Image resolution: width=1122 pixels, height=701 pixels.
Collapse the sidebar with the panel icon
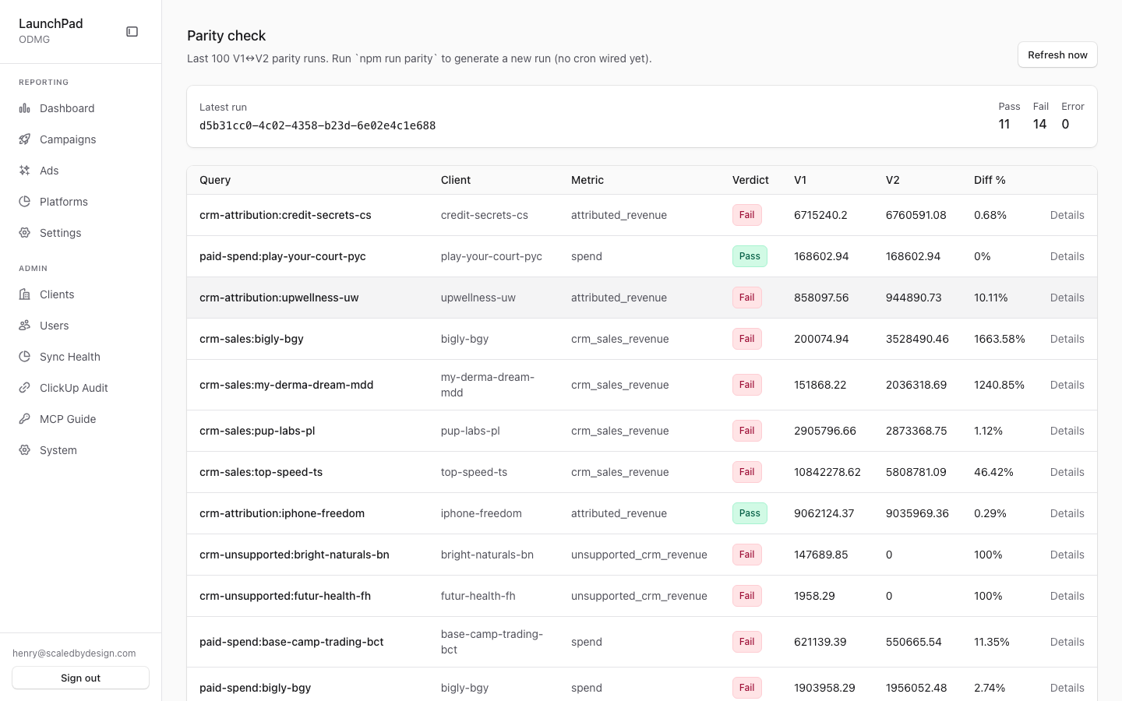[132, 32]
